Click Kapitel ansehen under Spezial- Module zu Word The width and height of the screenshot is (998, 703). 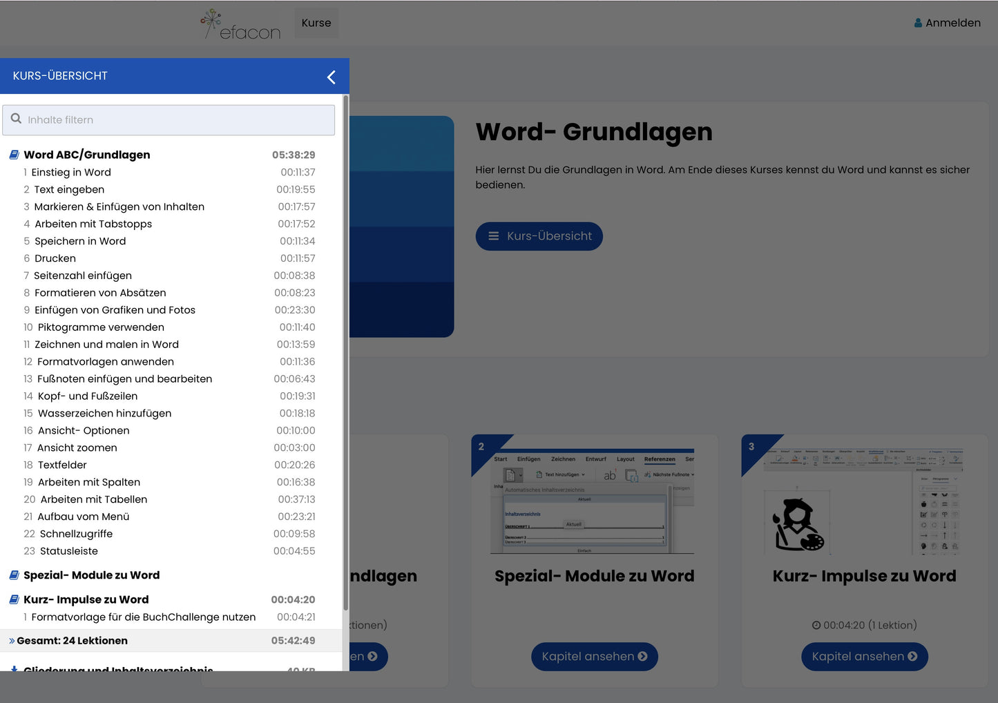(594, 657)
